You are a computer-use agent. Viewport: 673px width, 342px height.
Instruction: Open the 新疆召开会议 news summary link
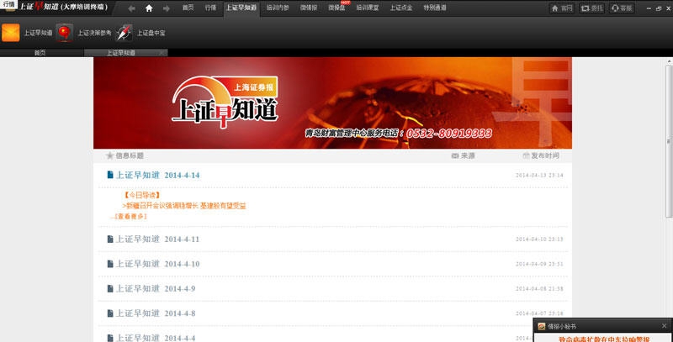[x=184, y=206]
